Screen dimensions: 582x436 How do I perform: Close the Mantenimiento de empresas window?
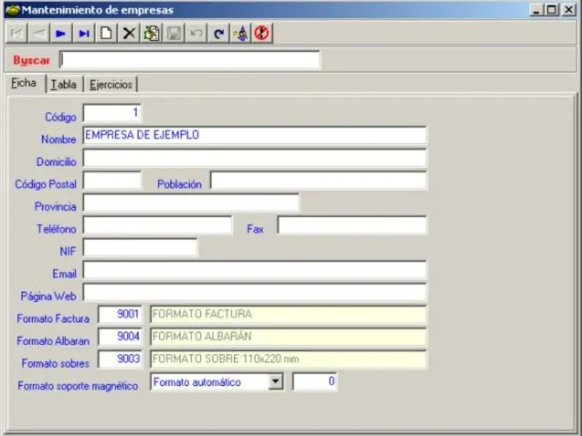click(x=569, y=10)
